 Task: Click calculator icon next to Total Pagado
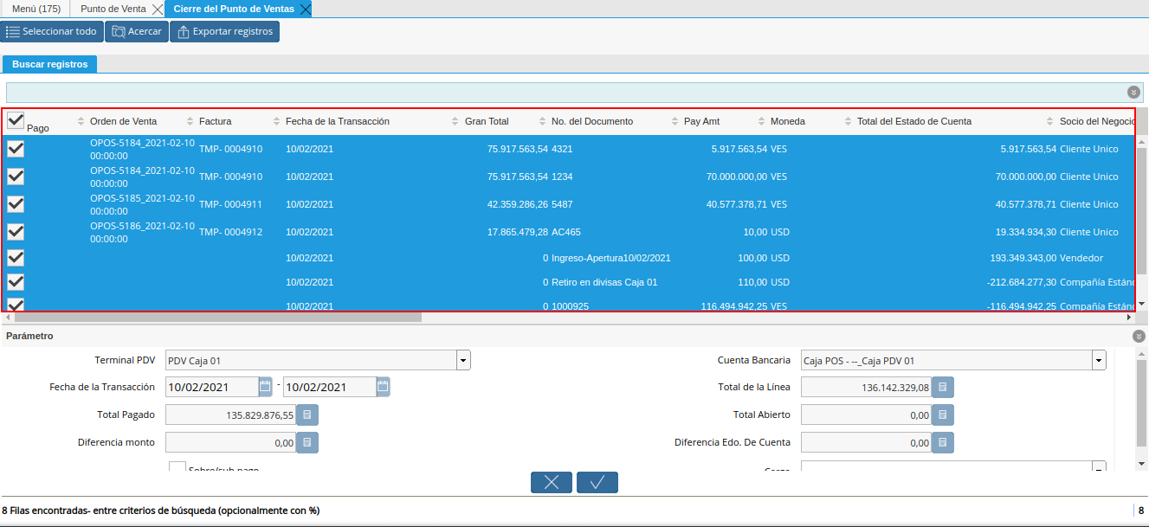coord(307,415)
